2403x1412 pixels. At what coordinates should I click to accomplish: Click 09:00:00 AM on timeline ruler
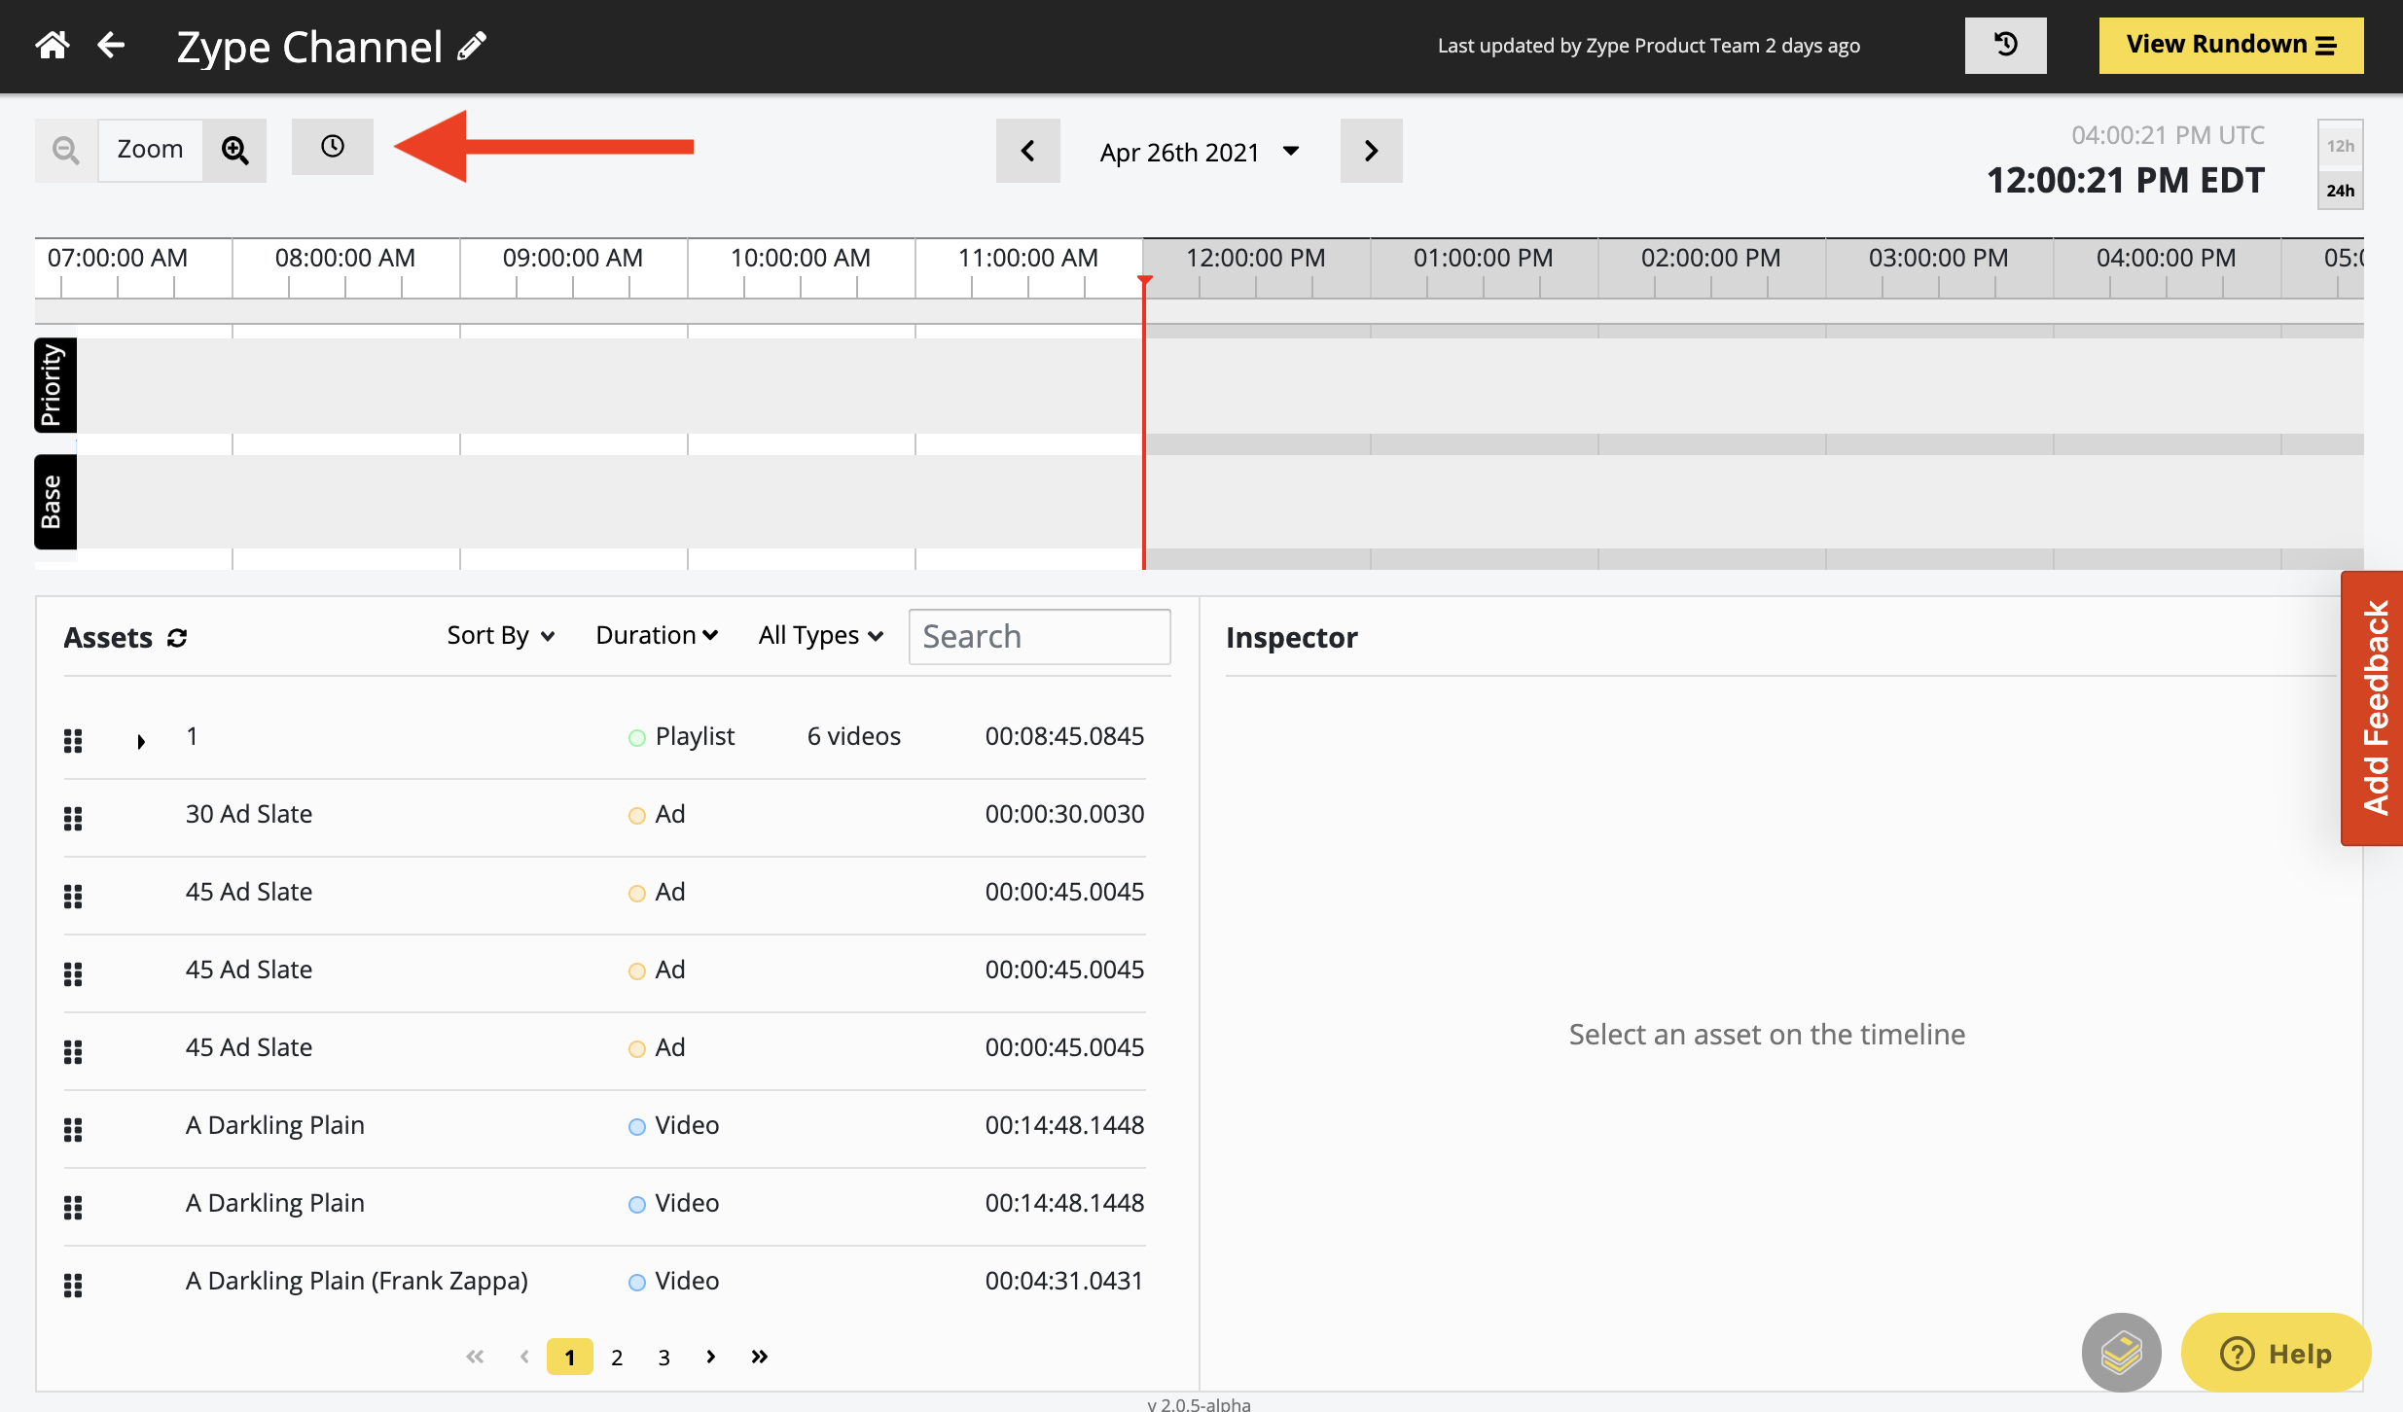point(572,258)
